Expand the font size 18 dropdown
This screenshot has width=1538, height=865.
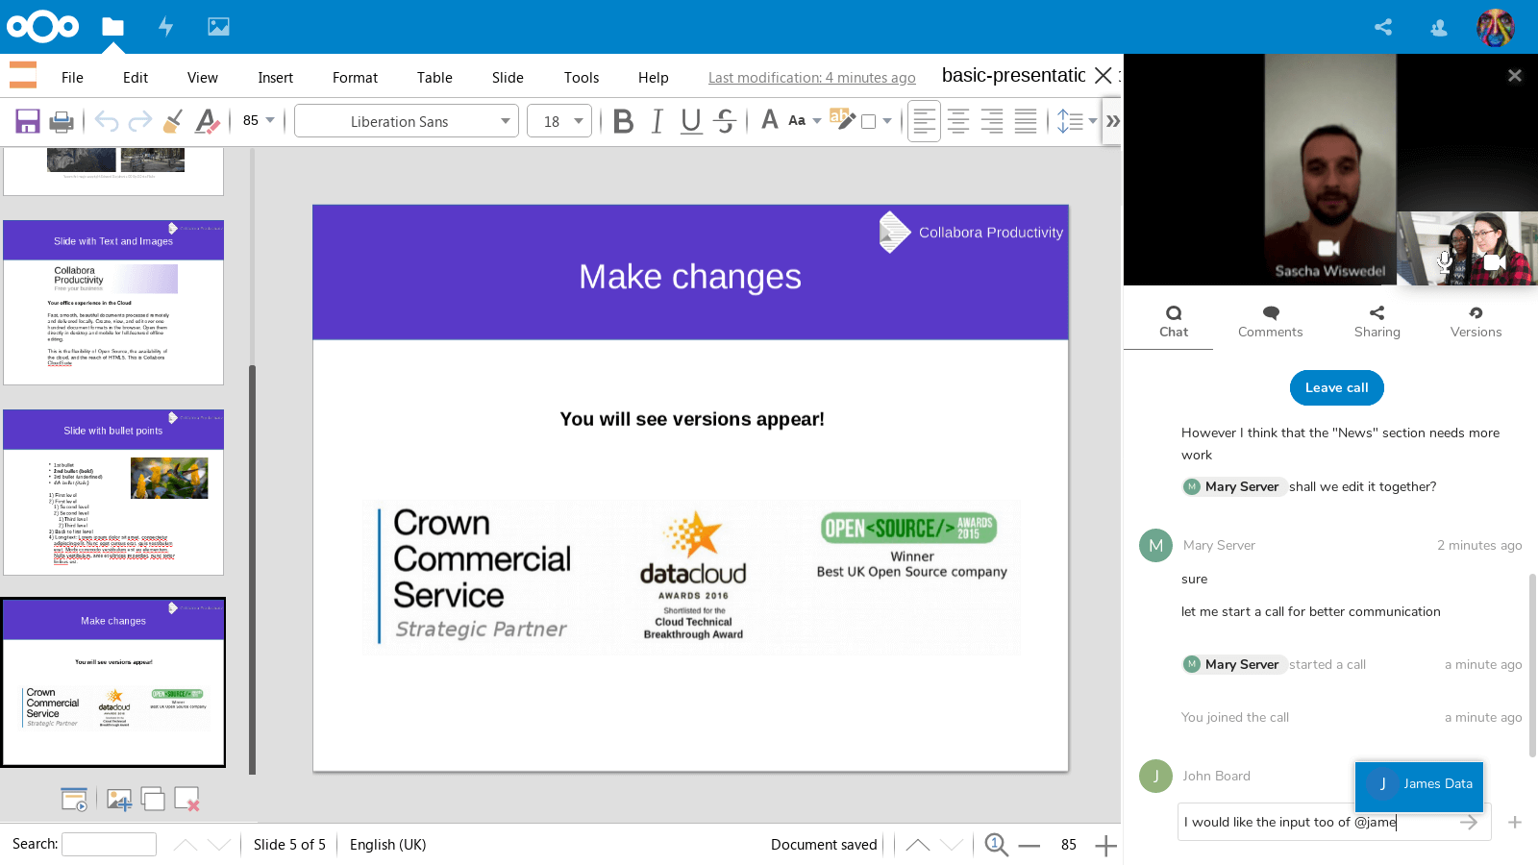(579, 121)
